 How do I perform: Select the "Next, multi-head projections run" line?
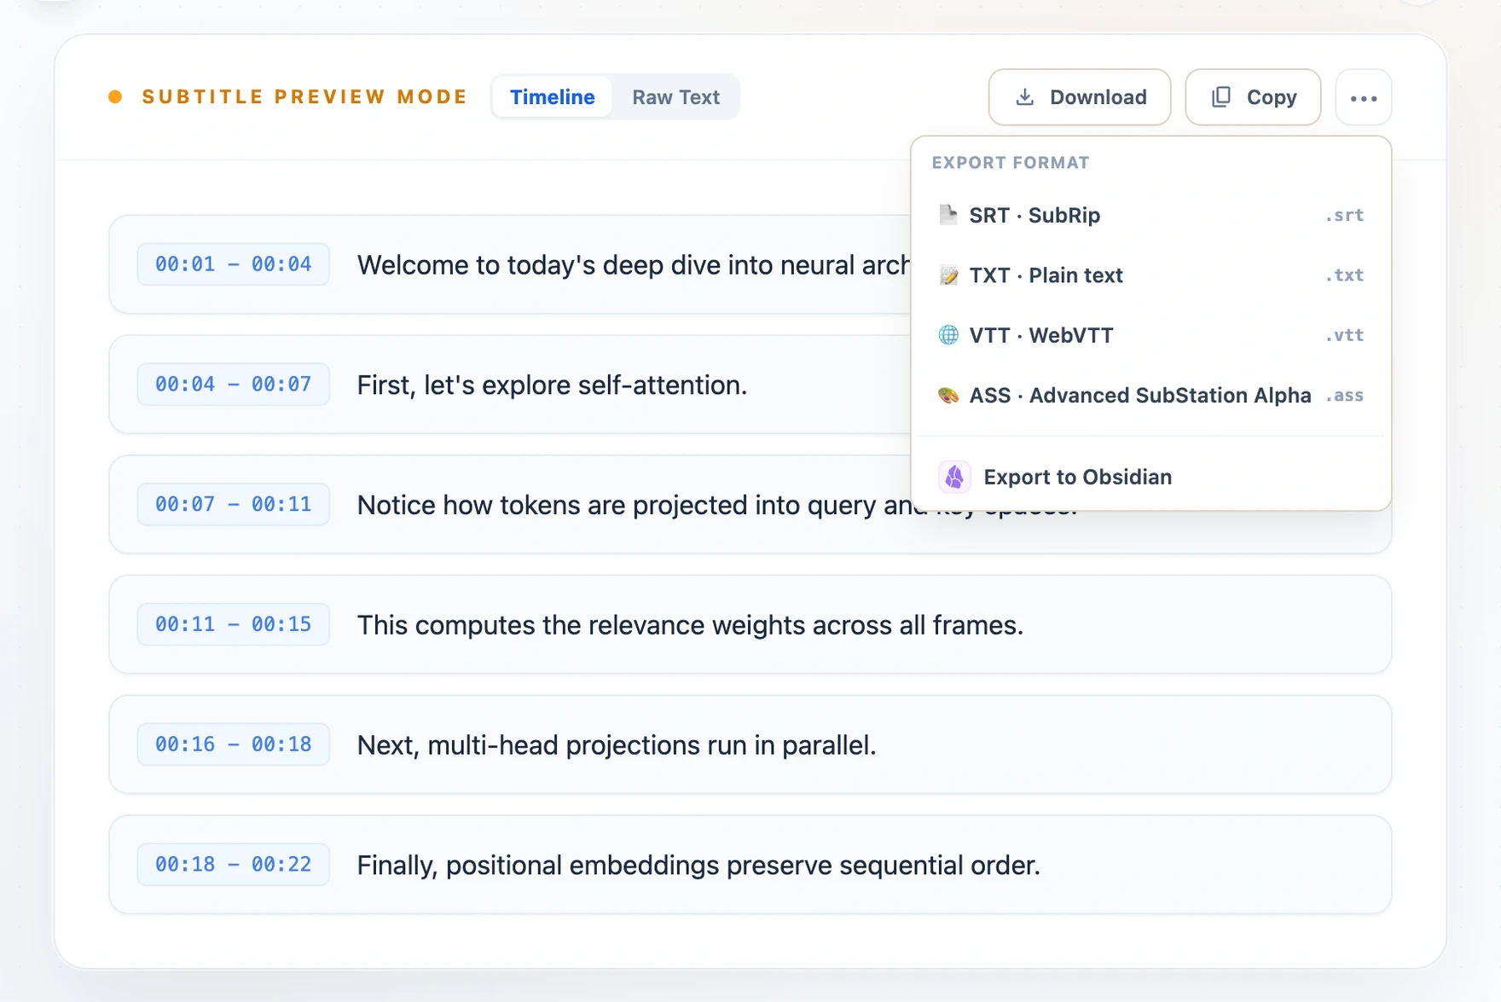point(750,744)
